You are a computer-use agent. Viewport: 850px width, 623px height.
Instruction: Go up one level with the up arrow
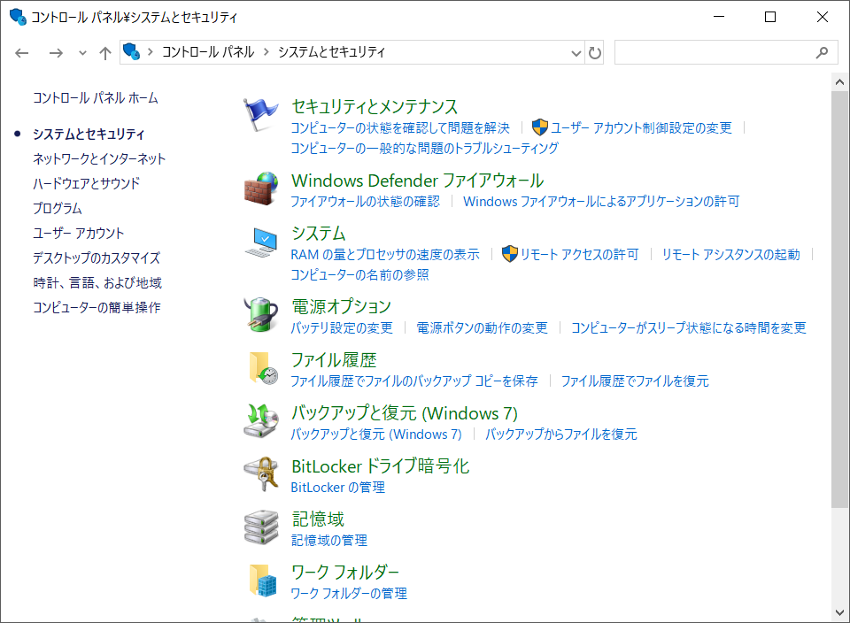tap(105, 52)
